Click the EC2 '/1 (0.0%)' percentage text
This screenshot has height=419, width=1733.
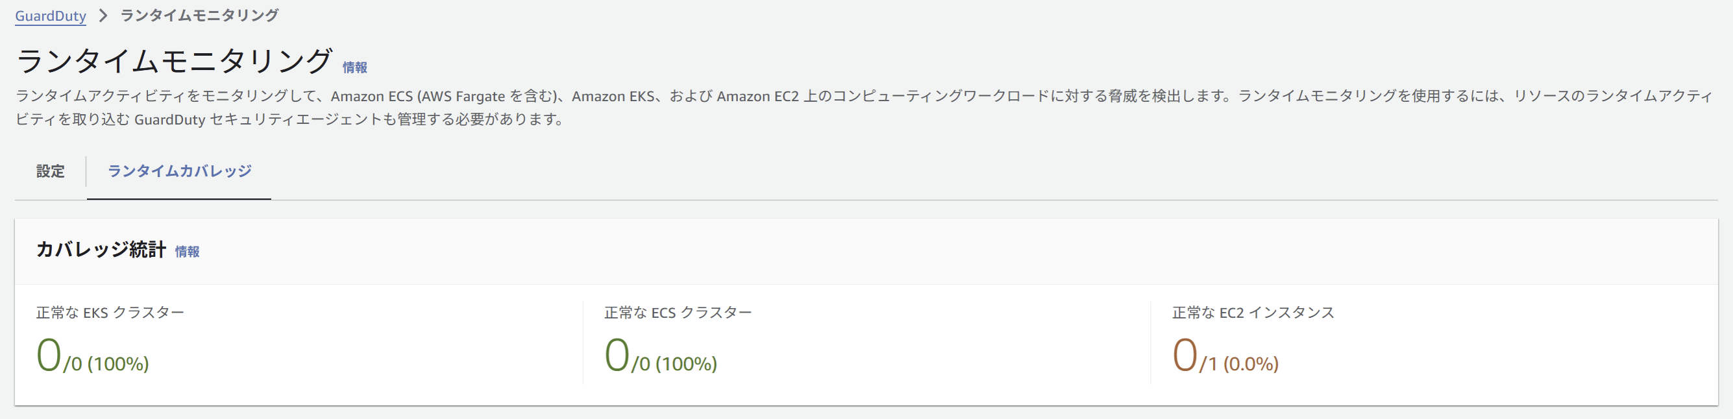(x=1238, y=364)
